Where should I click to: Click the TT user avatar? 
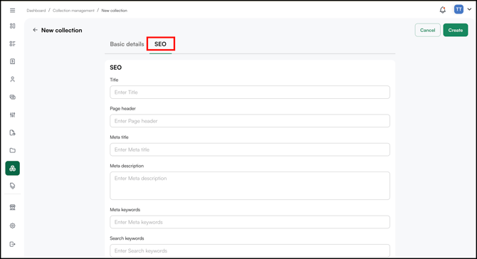point(458,9)
